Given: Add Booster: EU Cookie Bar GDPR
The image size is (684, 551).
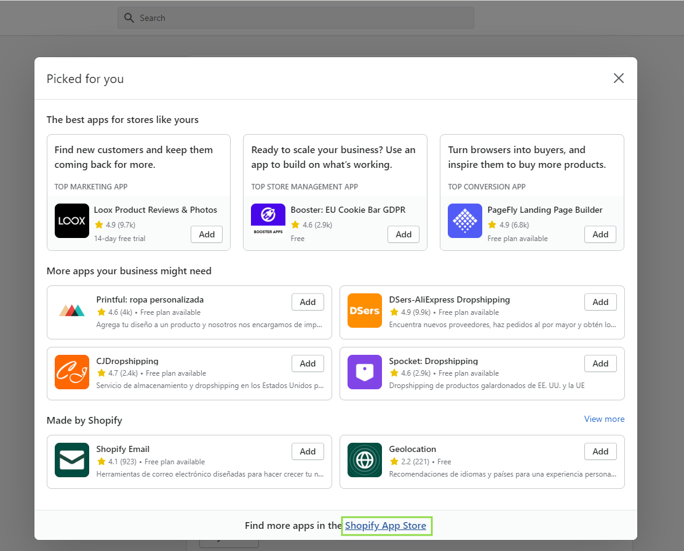Looking at the screenshot, I should pyautogui.click(x=404, y=234).
